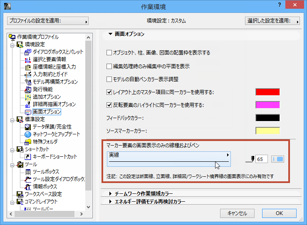Close the 作業環境 dialog window
307x225 pixels.
[x=295, y=5]
